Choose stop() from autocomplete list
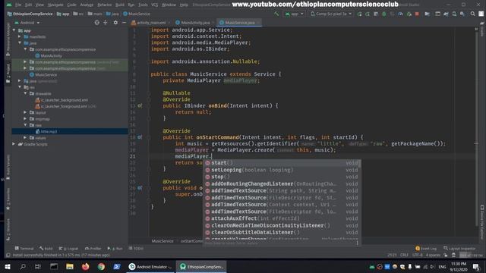The height and width of the screenshot is (273, 486). click(x=281, y=177)
